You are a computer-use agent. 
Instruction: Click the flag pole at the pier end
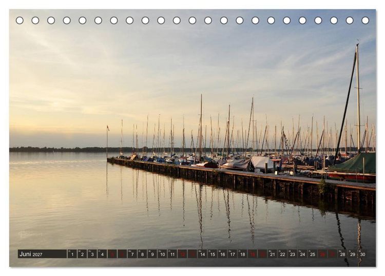(107, 141)
